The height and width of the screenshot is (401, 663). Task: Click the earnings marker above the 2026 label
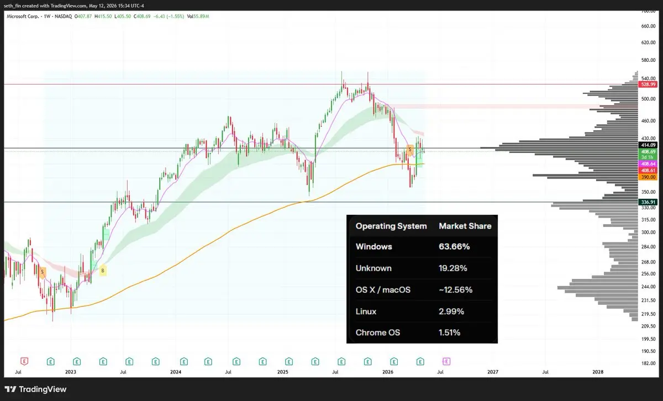(x=394, y=361)
